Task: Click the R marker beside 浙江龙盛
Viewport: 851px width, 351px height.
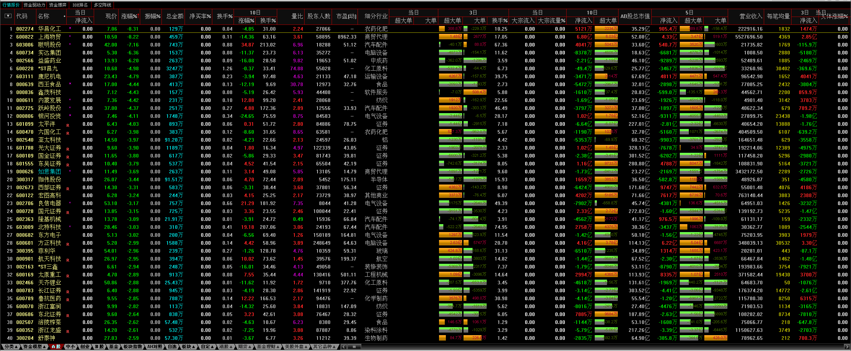Action: coord(68,332)
